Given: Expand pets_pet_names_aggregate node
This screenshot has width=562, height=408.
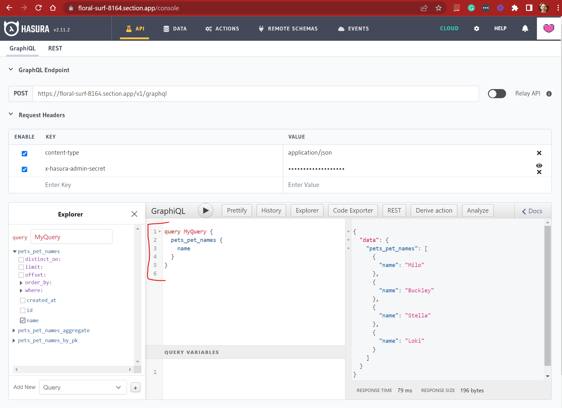Looking at the screenshot, I should (x=14, y=331).
